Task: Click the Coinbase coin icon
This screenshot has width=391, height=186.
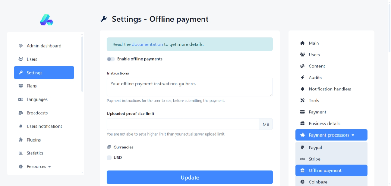Action: (302, 182)
